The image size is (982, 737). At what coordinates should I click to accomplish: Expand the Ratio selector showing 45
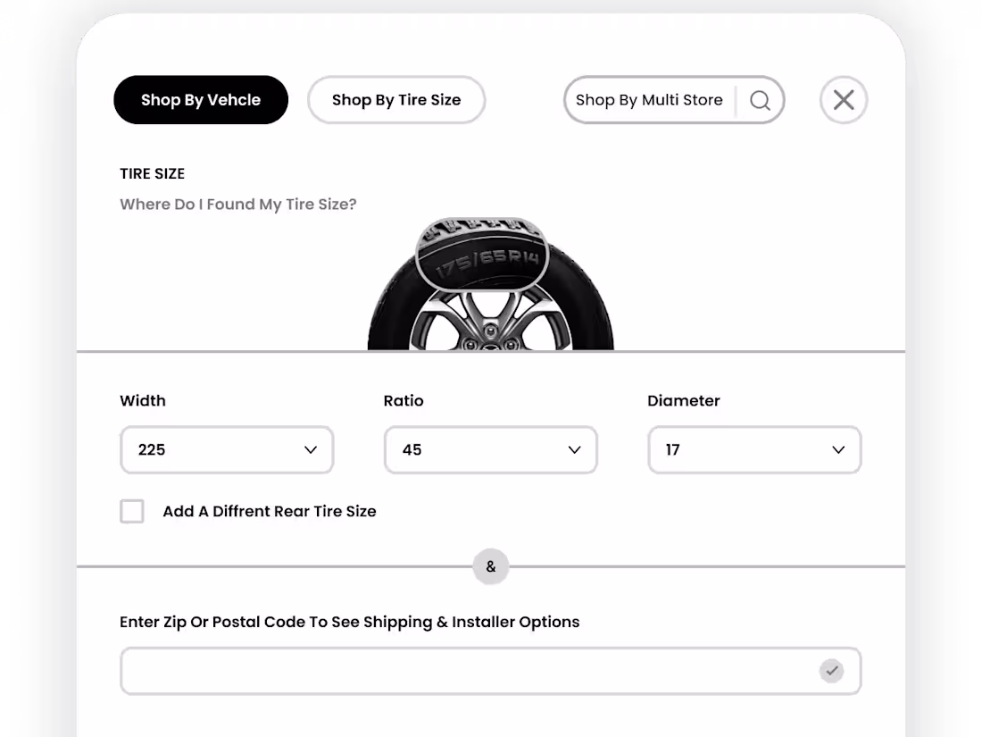tap(490, 449)
